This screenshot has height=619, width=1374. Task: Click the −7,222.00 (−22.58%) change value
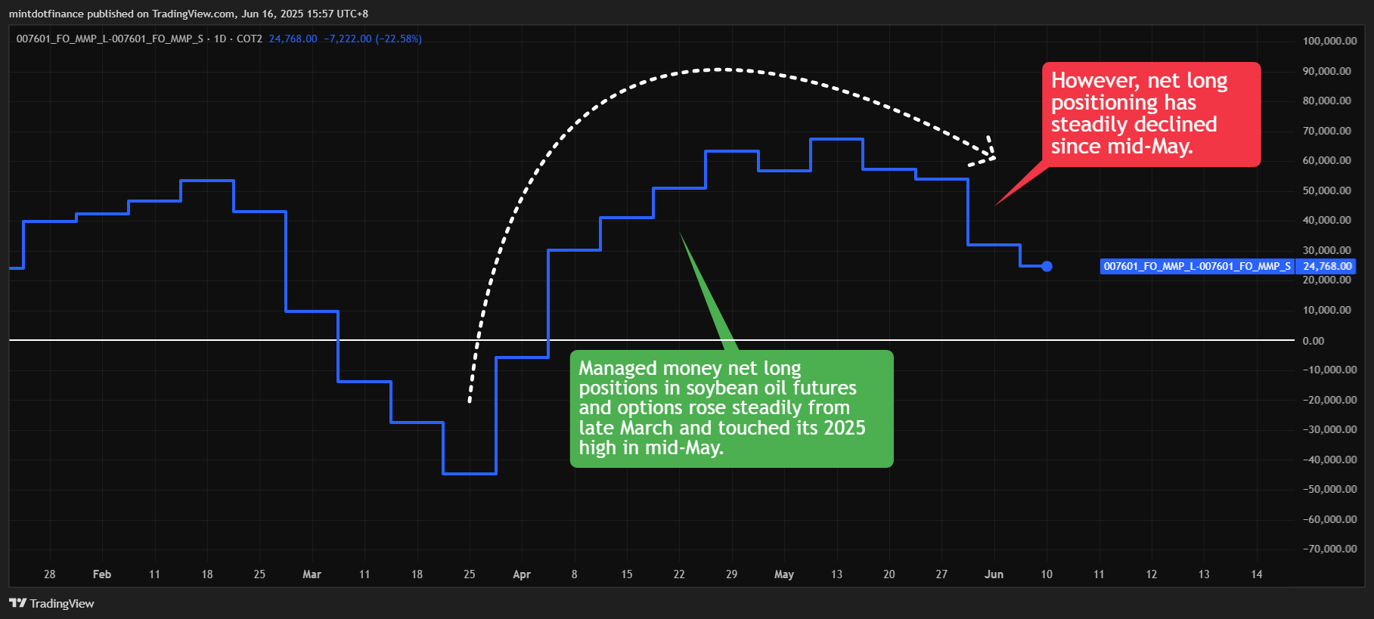[373, 39]
